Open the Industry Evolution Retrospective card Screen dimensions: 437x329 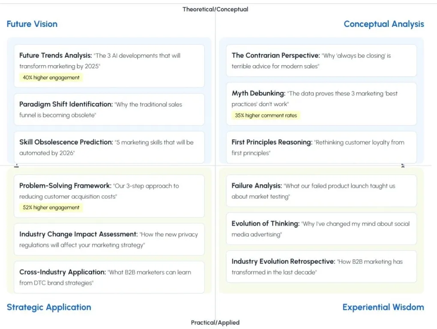[321, 266]
